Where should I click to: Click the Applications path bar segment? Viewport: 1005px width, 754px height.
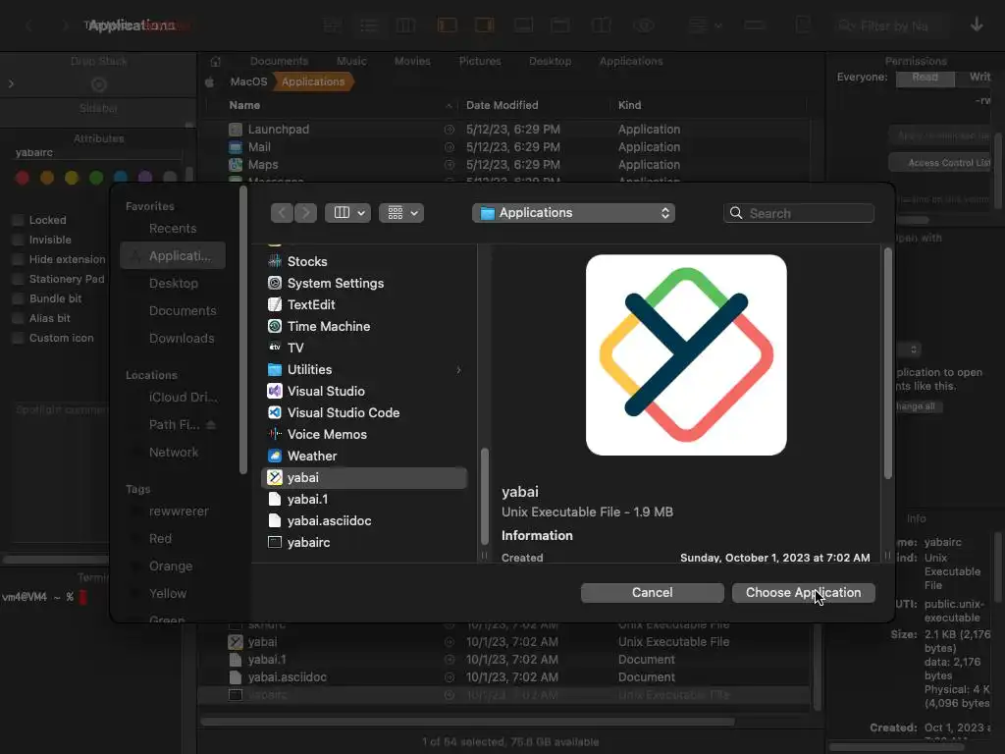click(313, 81)
